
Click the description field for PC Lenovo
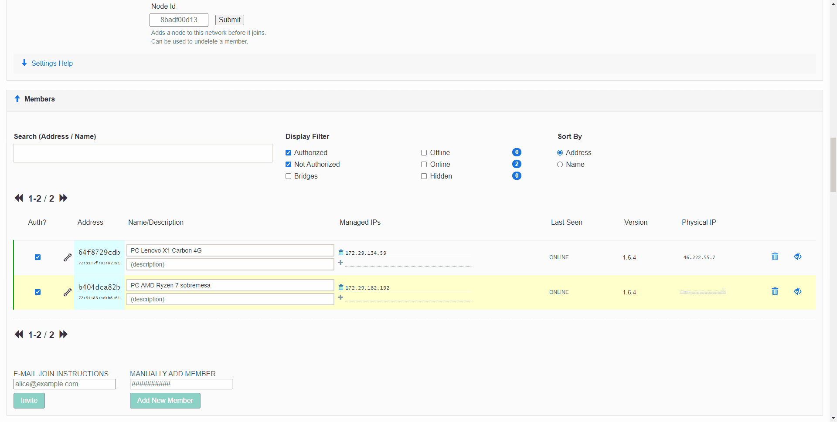[x=230, y=264]
